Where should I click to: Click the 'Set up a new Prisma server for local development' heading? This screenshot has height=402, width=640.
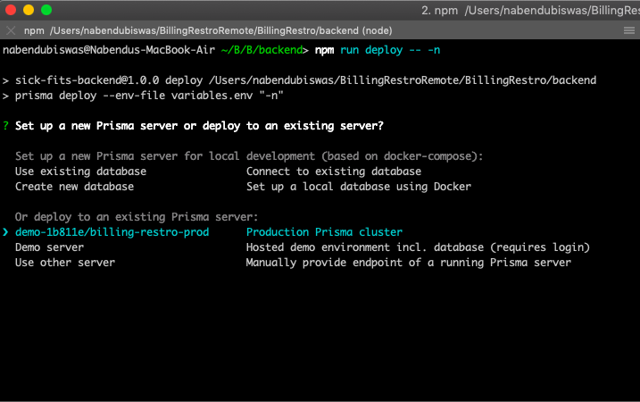(x=249, y=156)
